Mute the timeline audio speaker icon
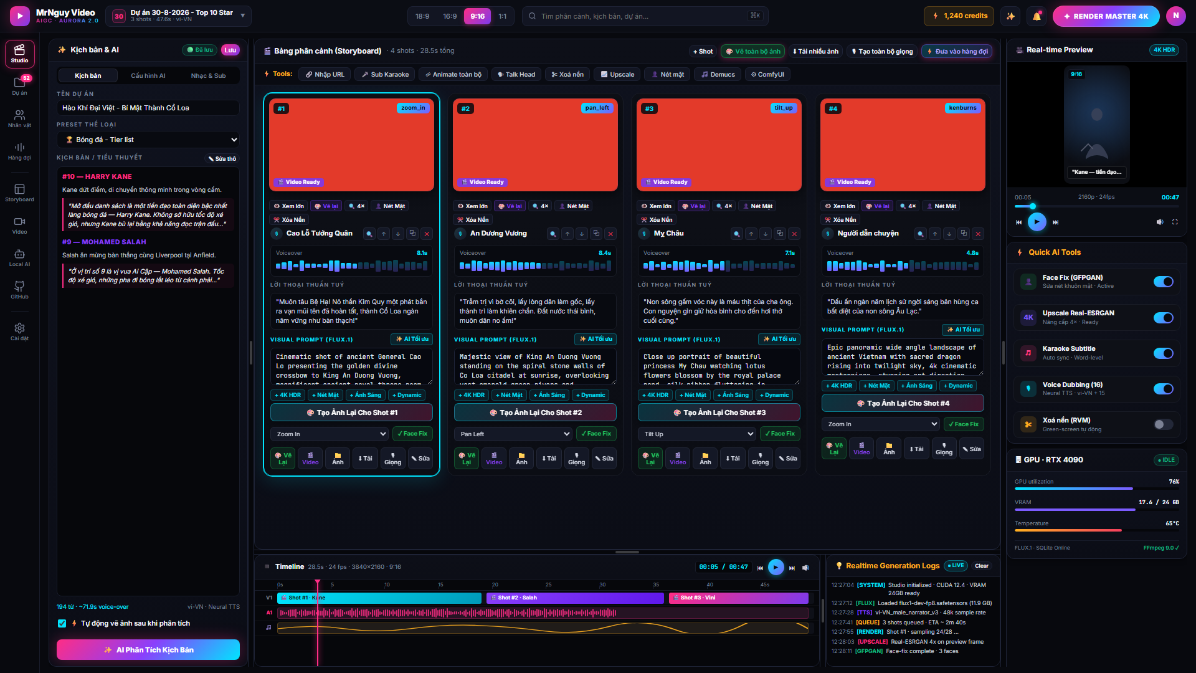Viewport: 1196px width, 673px height. coord(805,568)
